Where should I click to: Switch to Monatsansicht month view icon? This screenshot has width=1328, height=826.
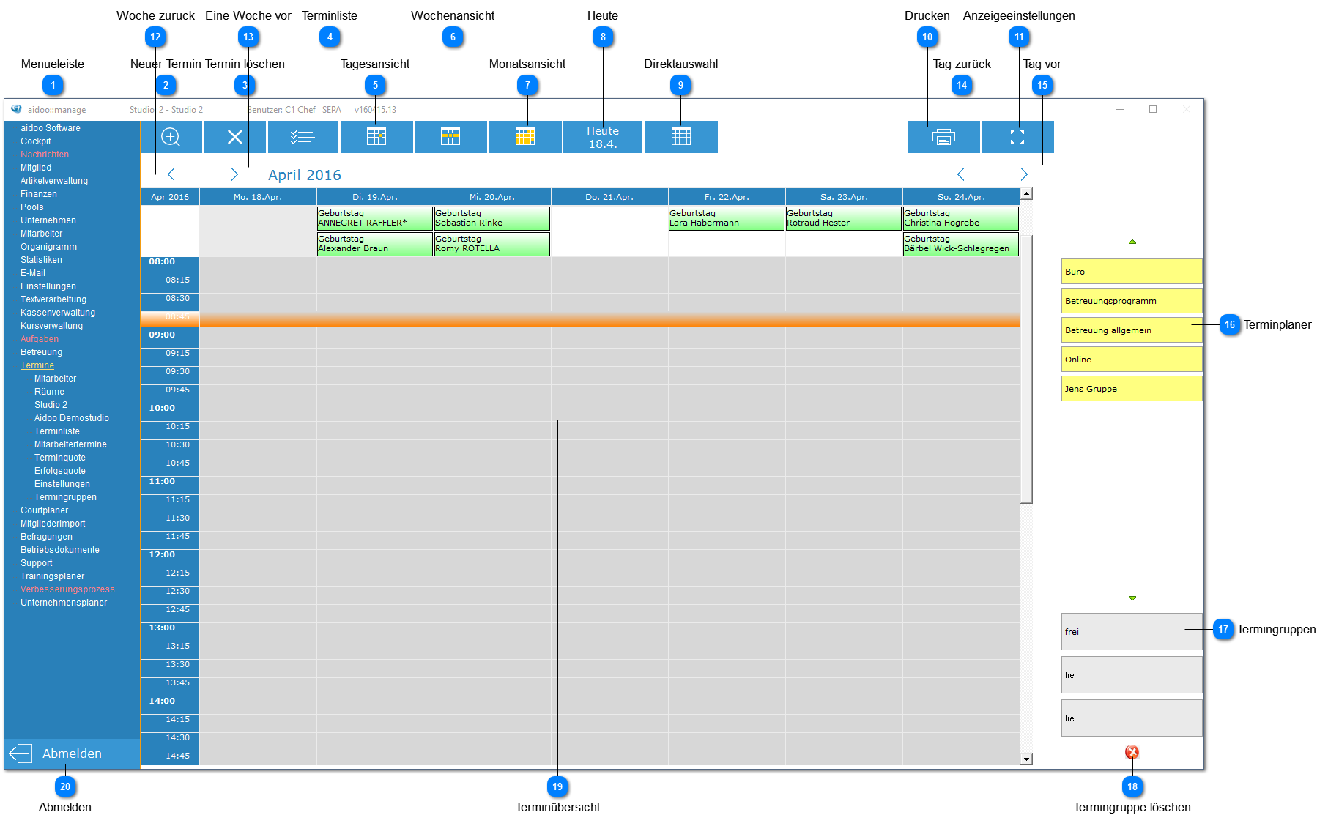click(525, 137)
